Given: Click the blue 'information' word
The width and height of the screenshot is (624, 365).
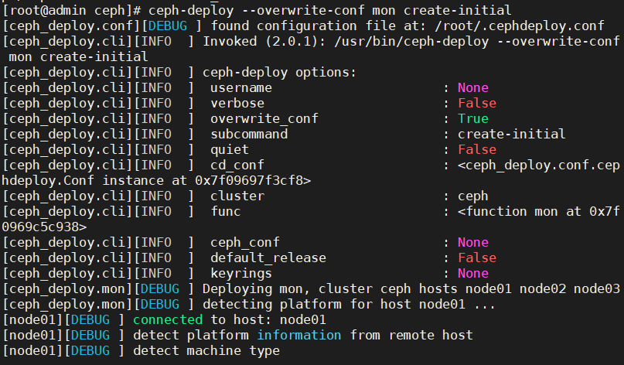Looking at the screenshot, I should point(299,336).
